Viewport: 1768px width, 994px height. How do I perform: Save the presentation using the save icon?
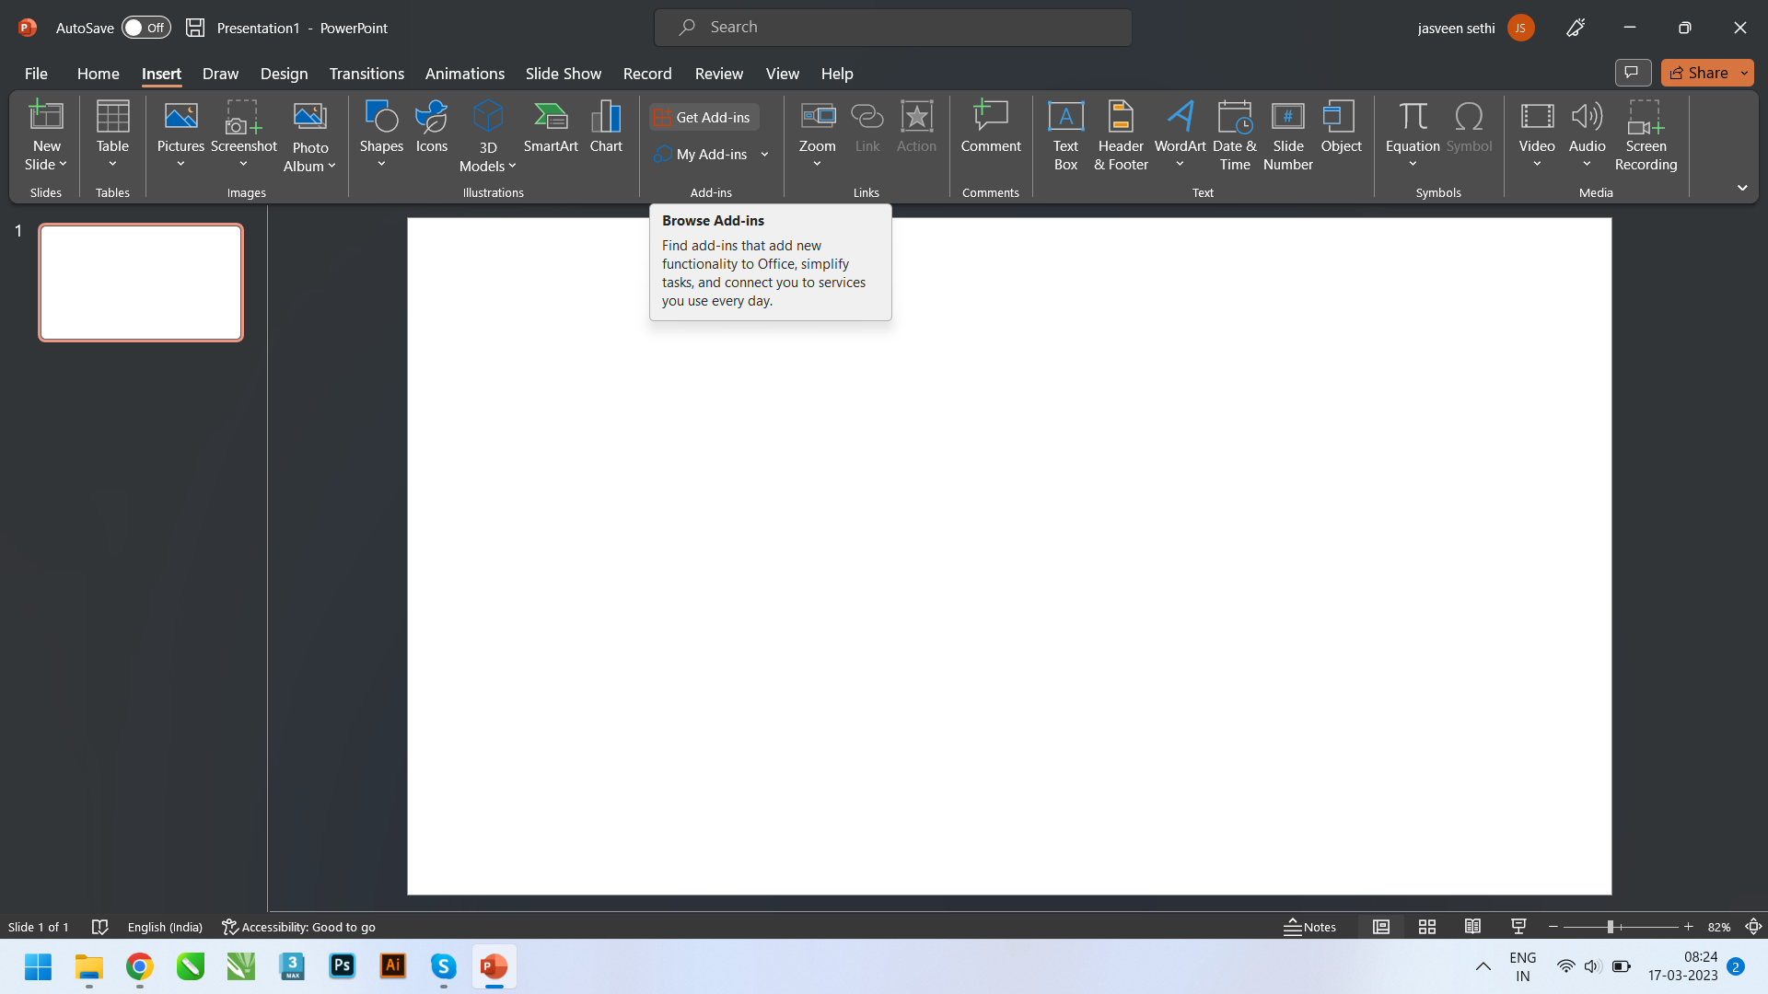point(195,28)
